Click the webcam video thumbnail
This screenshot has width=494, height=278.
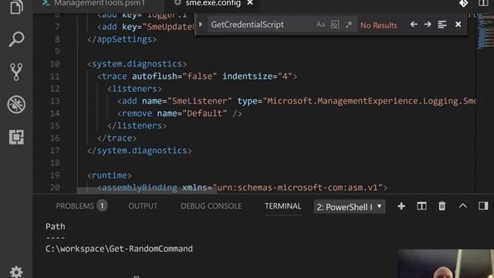446,264
